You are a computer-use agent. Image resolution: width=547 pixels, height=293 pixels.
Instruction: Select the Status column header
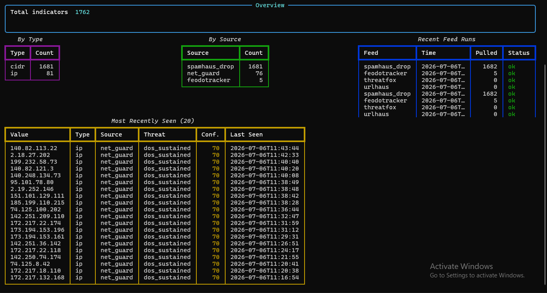519,53
